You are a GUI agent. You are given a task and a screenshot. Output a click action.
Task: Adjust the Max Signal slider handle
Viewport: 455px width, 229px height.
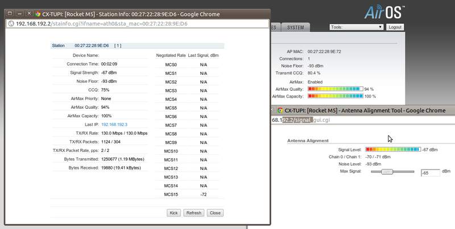click(x=387, y=172)
